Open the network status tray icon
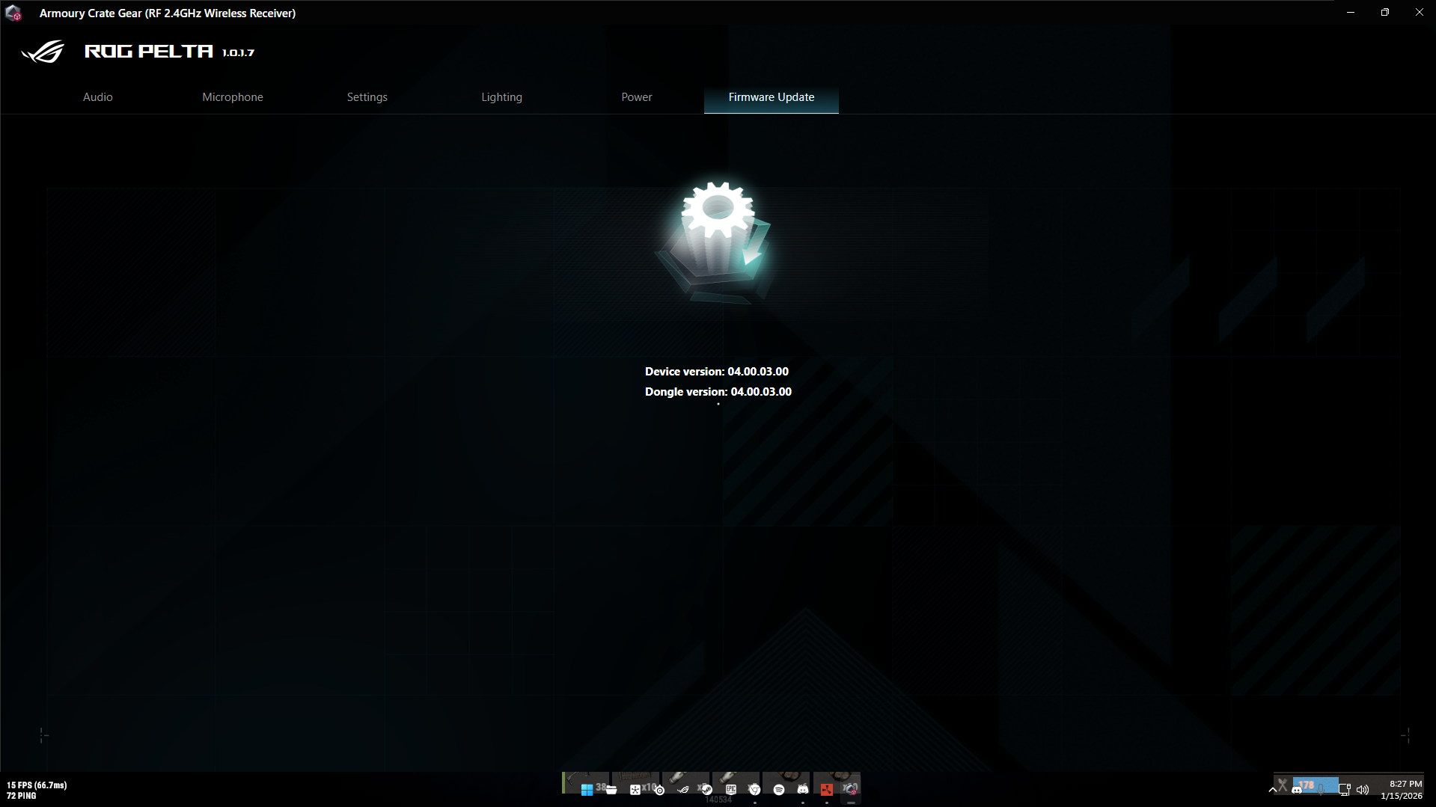This screenshot has width=1436, height=807. [x=1345, y=790]
